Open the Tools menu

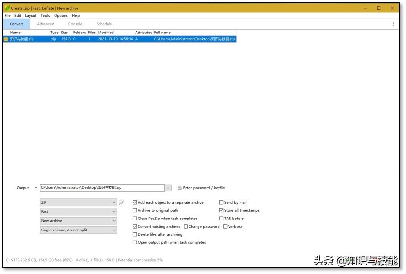(x=45, y=15)
